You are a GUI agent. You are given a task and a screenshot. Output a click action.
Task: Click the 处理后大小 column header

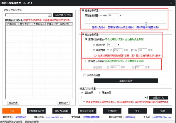39,24
